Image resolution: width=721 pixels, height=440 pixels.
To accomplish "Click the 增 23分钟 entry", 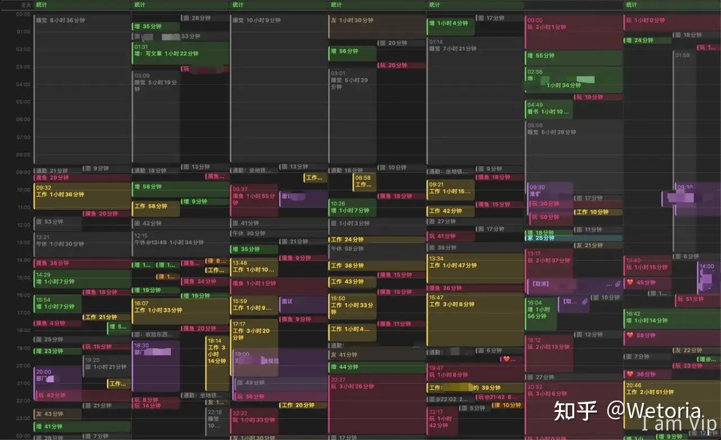I will [57, 351].
